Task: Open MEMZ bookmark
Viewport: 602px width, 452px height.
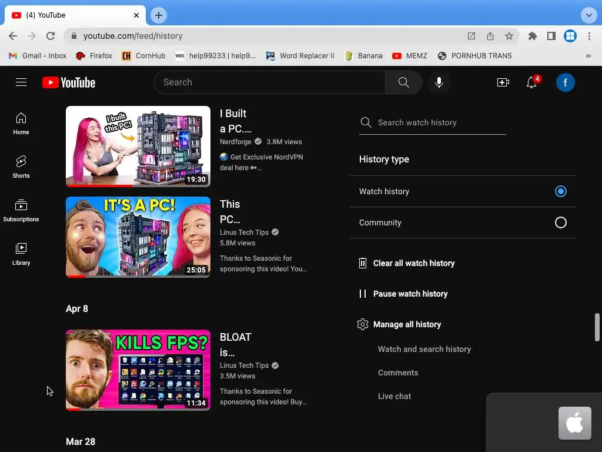Action: click(410, 56)
